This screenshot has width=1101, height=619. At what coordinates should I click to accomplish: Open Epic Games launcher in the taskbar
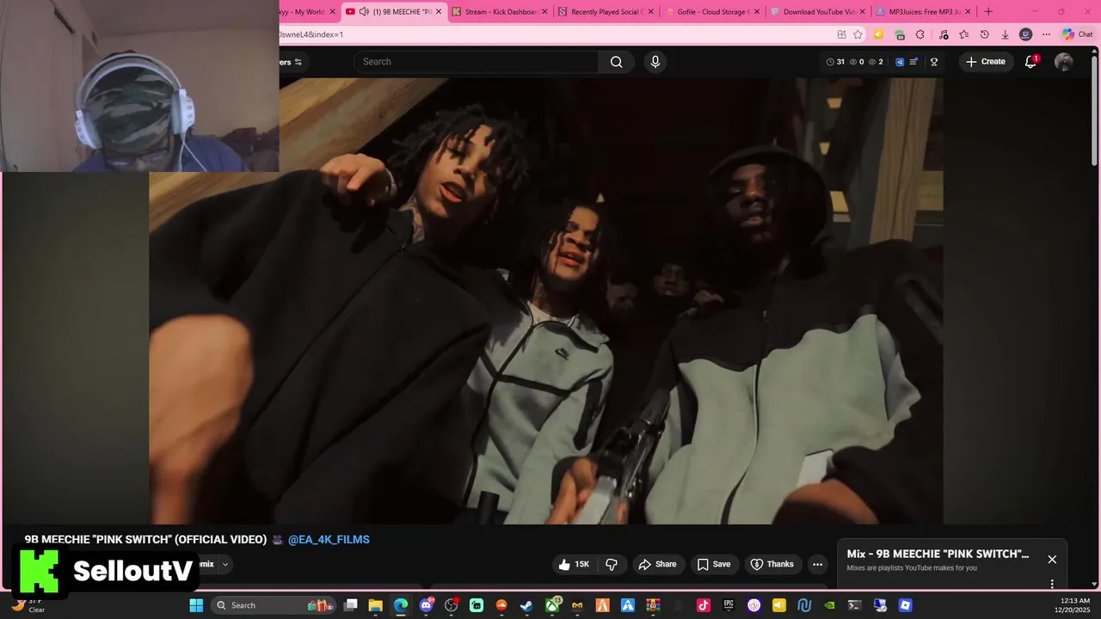728,605
